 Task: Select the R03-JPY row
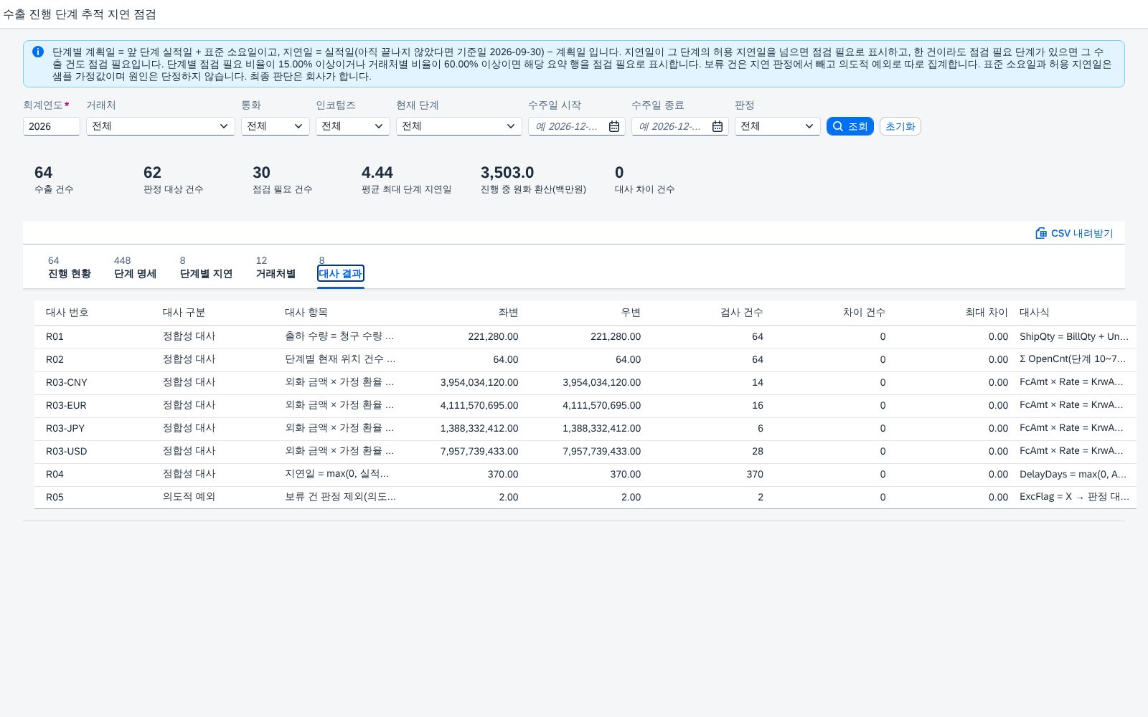click(585, 428)
